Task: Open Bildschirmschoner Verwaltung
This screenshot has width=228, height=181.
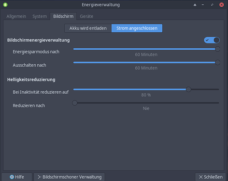Action: pyautogui.click(x=70, y=177)
